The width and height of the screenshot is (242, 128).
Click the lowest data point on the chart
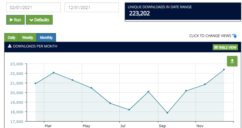point(167,113)
